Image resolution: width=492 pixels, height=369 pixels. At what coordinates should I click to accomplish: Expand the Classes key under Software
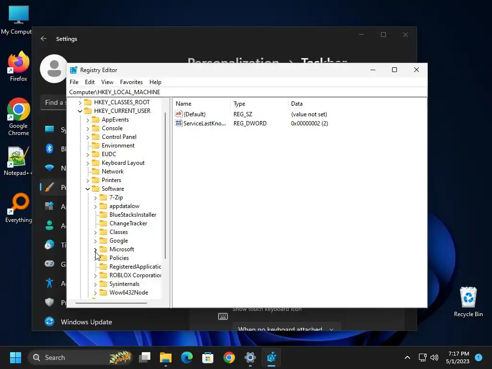click(96, 232)
